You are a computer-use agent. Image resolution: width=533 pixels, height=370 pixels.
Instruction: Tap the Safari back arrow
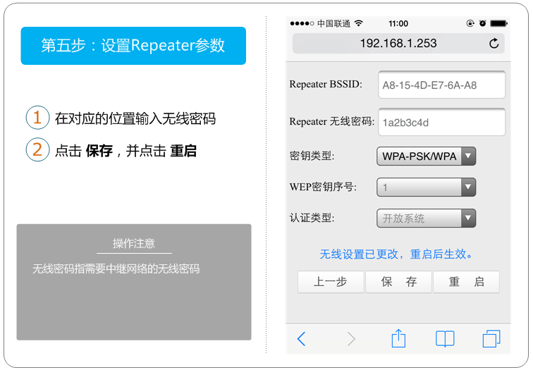click(x=302, y=339)
